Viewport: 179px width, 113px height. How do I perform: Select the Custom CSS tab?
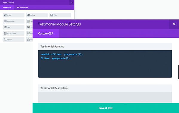click(45, 33)
